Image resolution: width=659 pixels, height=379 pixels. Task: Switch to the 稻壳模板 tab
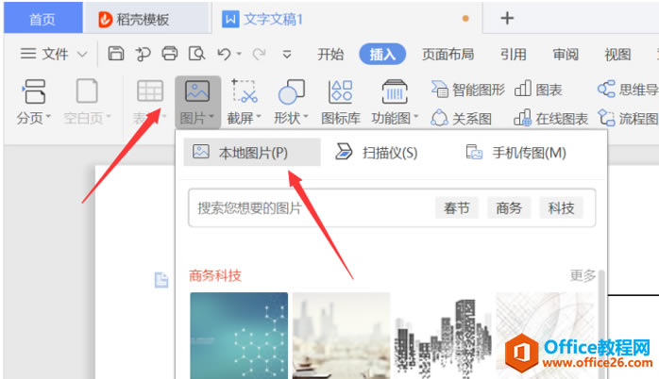tap(147, 19)
